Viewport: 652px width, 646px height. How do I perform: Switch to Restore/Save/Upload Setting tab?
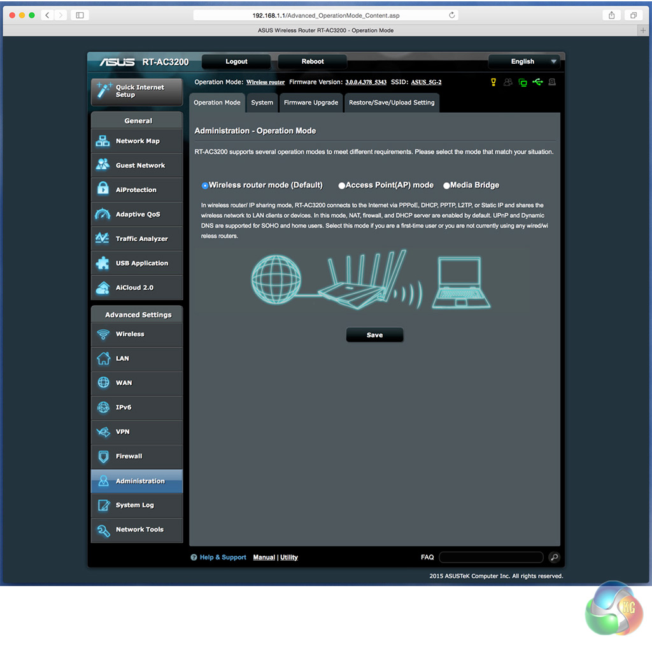coord(392,103)
